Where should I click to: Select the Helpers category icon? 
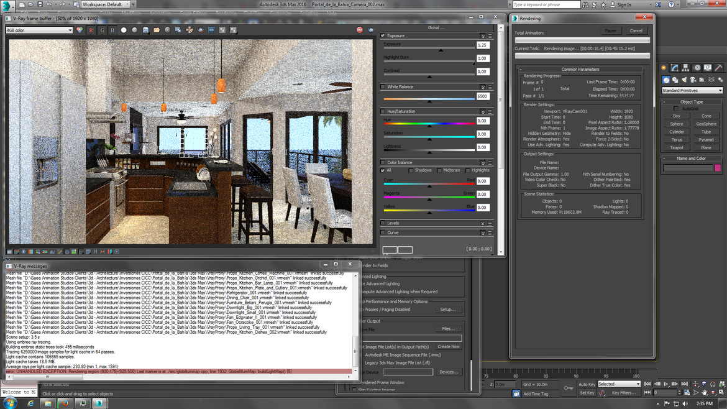click(702, 80)
